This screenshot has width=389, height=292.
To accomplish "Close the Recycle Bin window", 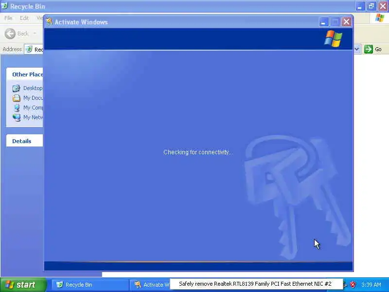I will [x=383, y=6].
